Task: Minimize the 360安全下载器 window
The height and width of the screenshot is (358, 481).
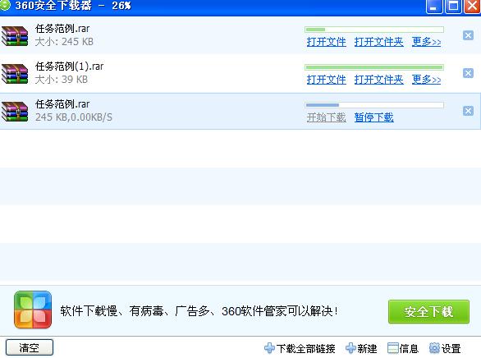Action: 434,6
